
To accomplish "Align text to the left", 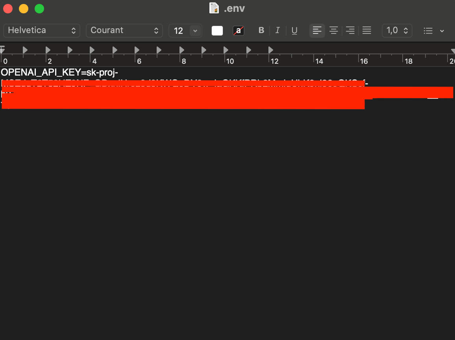I will (317, 30).
